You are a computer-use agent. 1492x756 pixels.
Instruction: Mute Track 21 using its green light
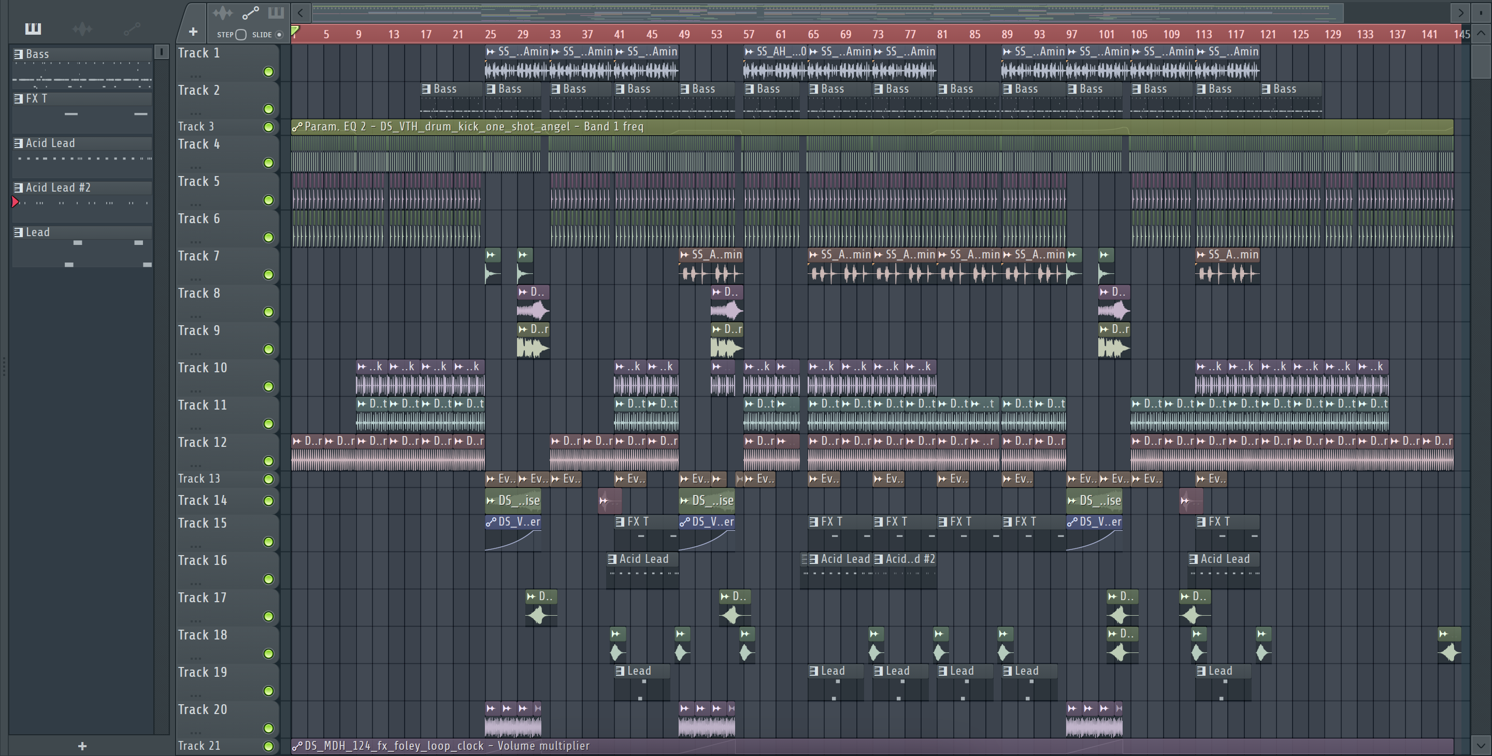coord(269,746)
